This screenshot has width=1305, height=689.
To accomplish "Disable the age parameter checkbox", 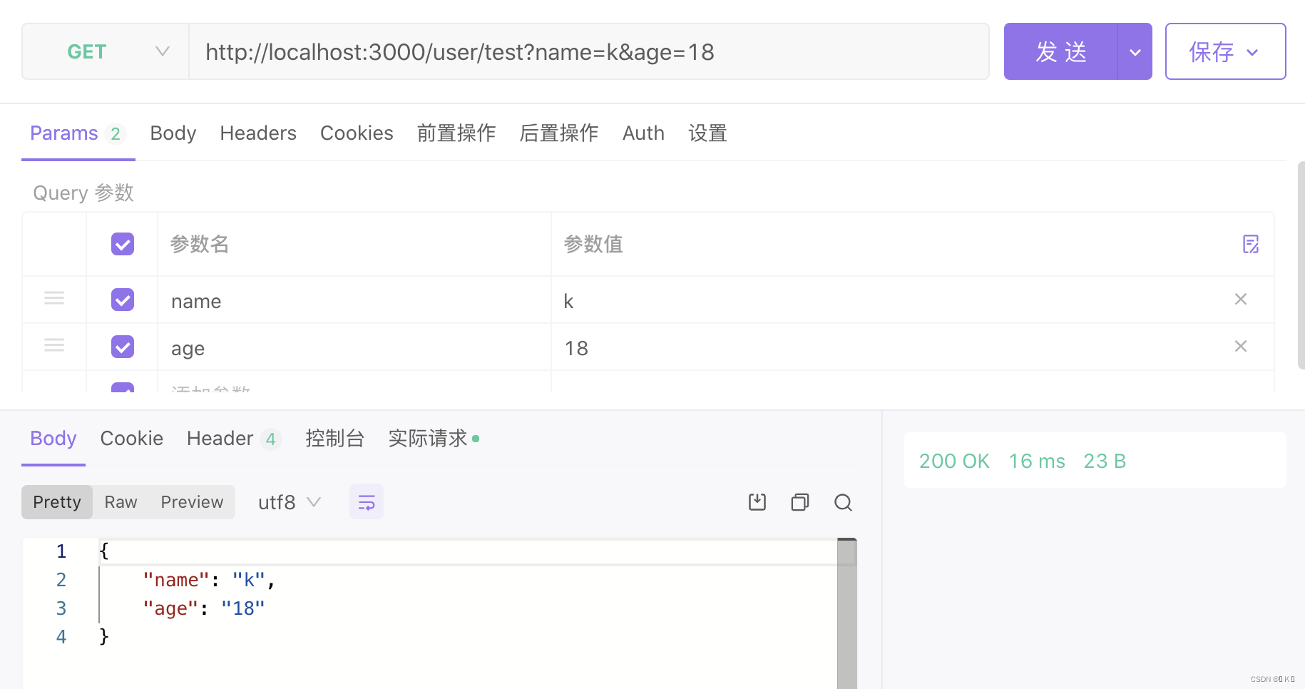I will click(122, 347).
